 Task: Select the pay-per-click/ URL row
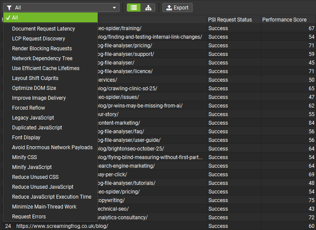click(152, 175)
